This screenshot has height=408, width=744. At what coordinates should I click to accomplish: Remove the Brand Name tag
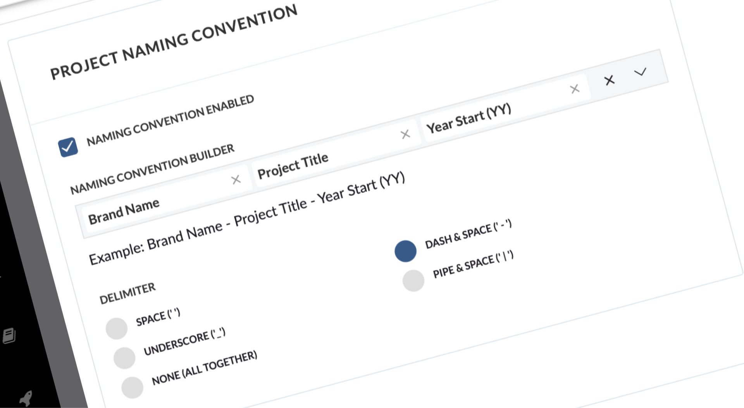point(236,180)
